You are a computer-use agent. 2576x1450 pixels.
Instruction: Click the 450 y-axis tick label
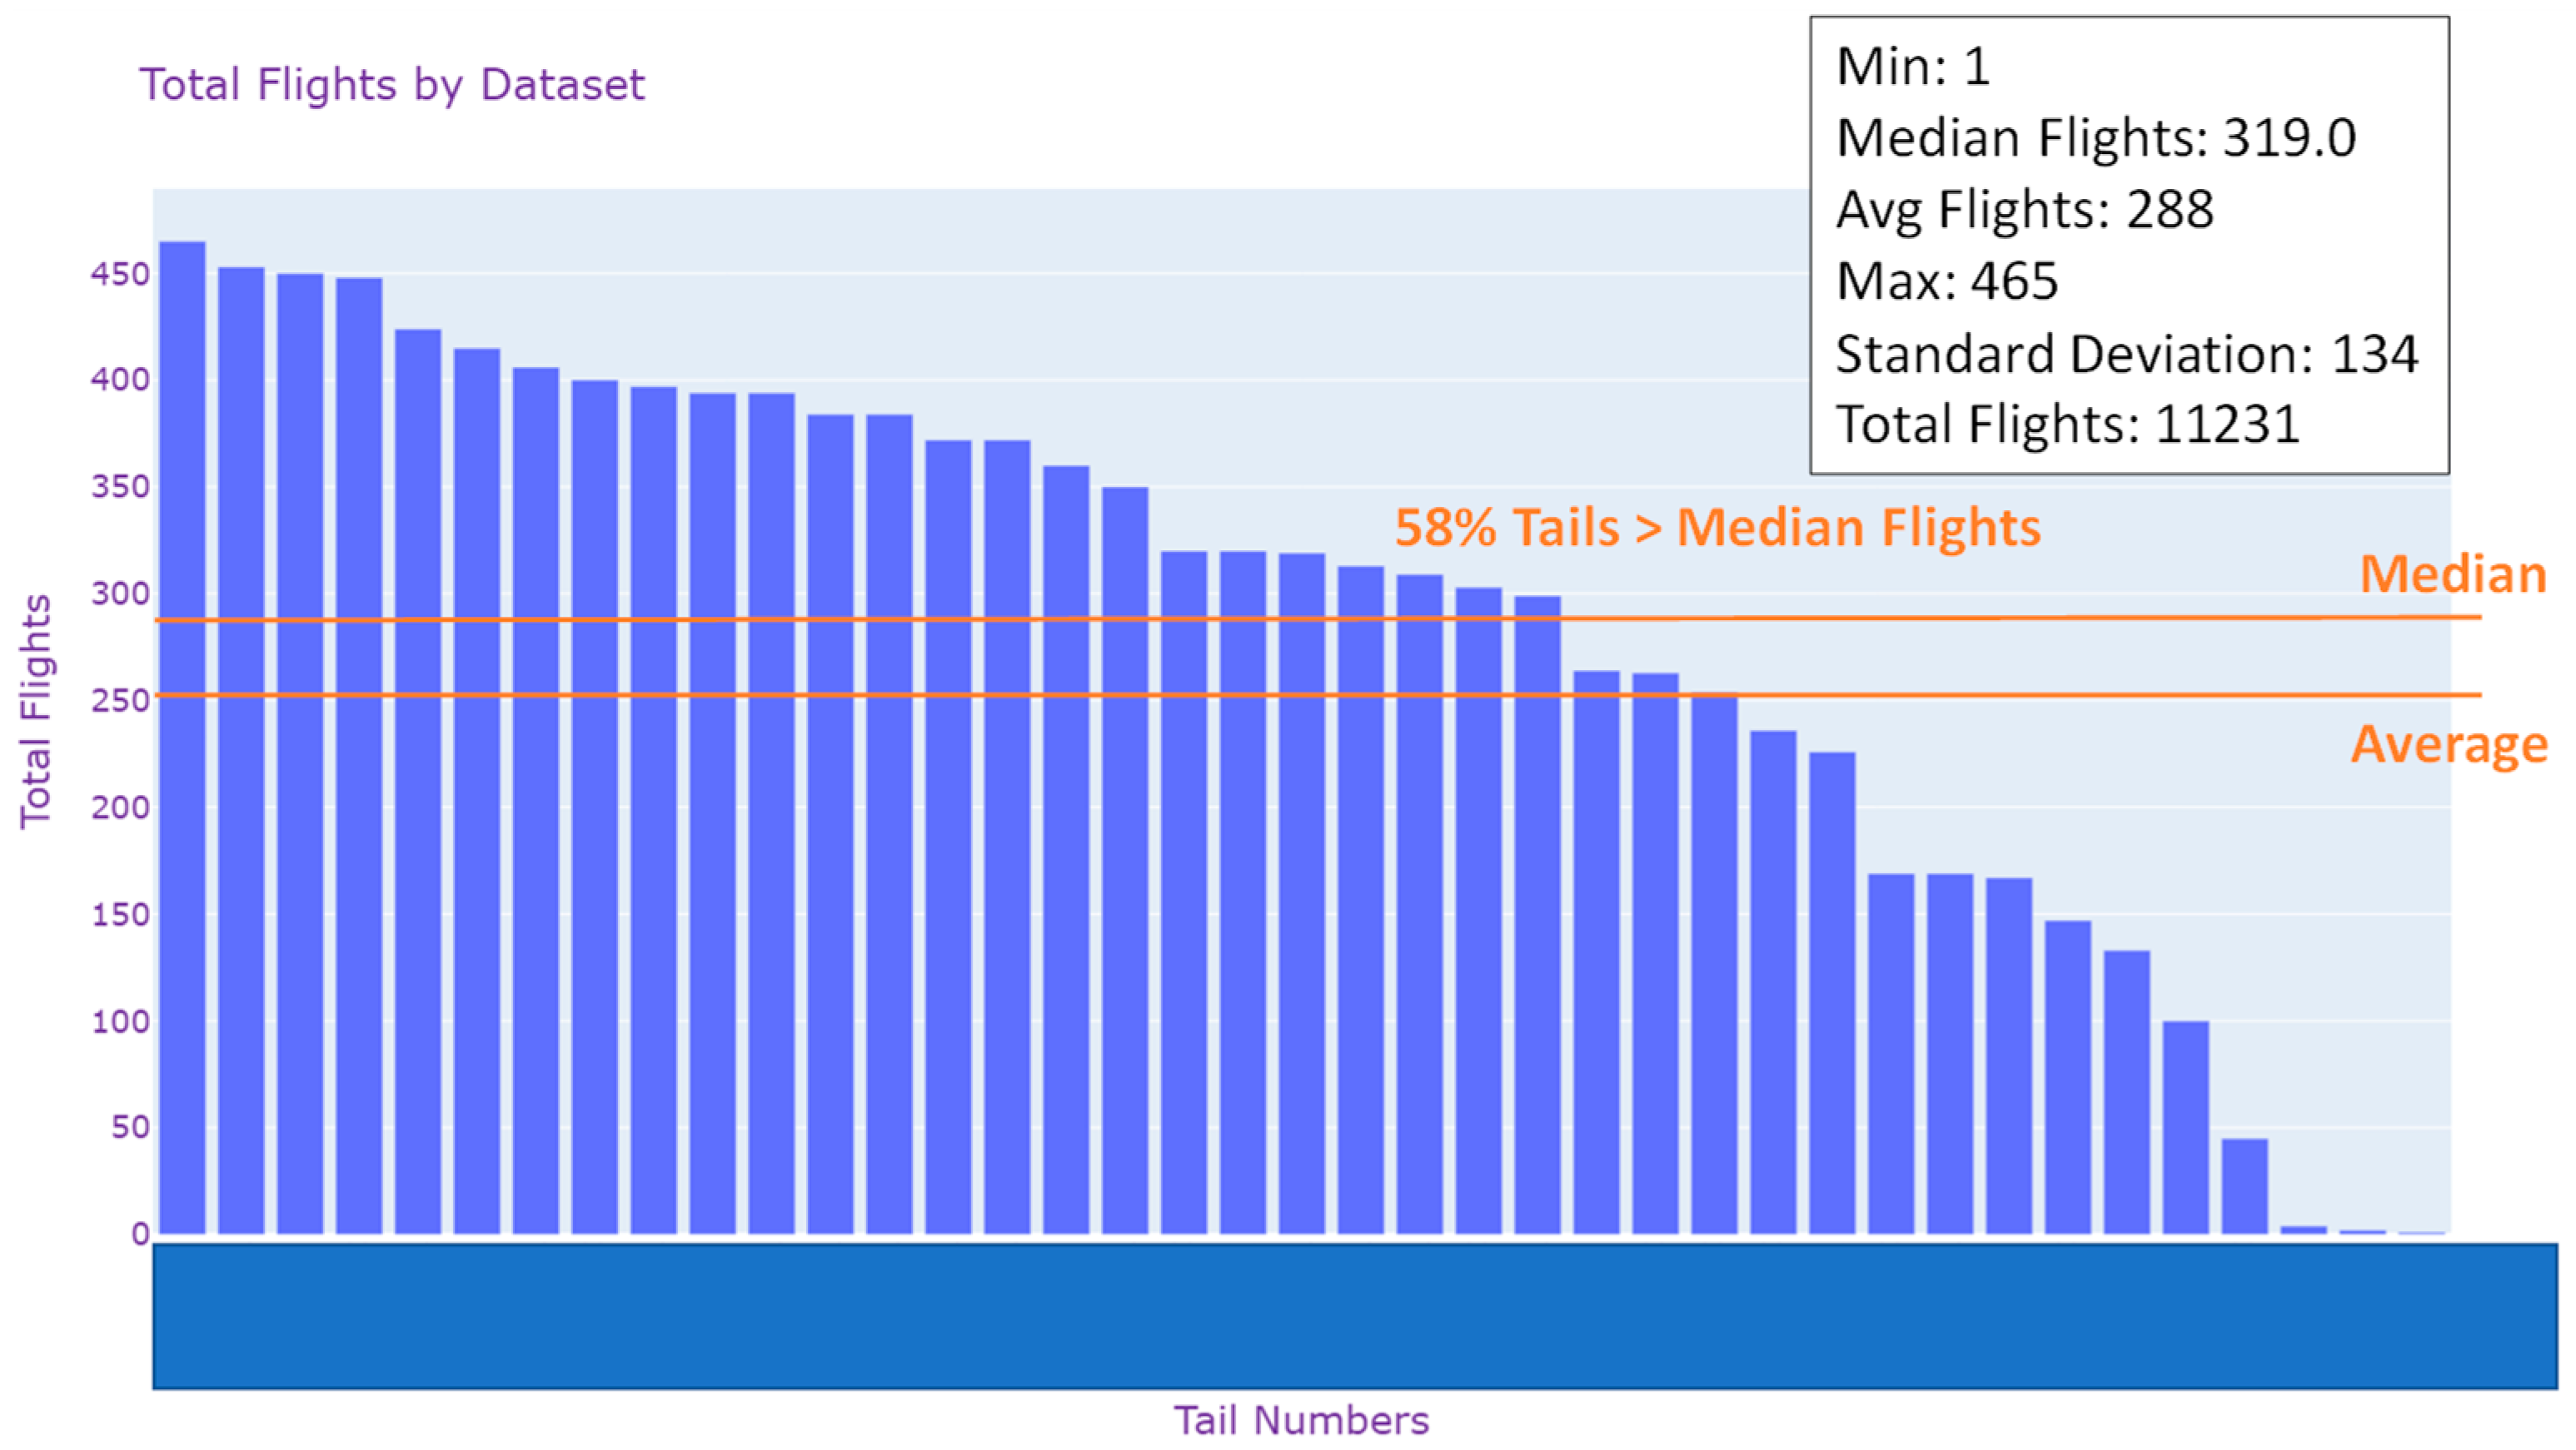tap(120, 274)
